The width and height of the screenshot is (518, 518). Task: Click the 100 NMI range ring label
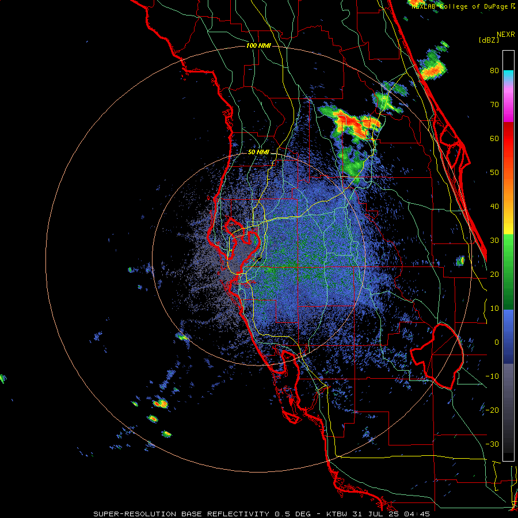pos(258,45)
